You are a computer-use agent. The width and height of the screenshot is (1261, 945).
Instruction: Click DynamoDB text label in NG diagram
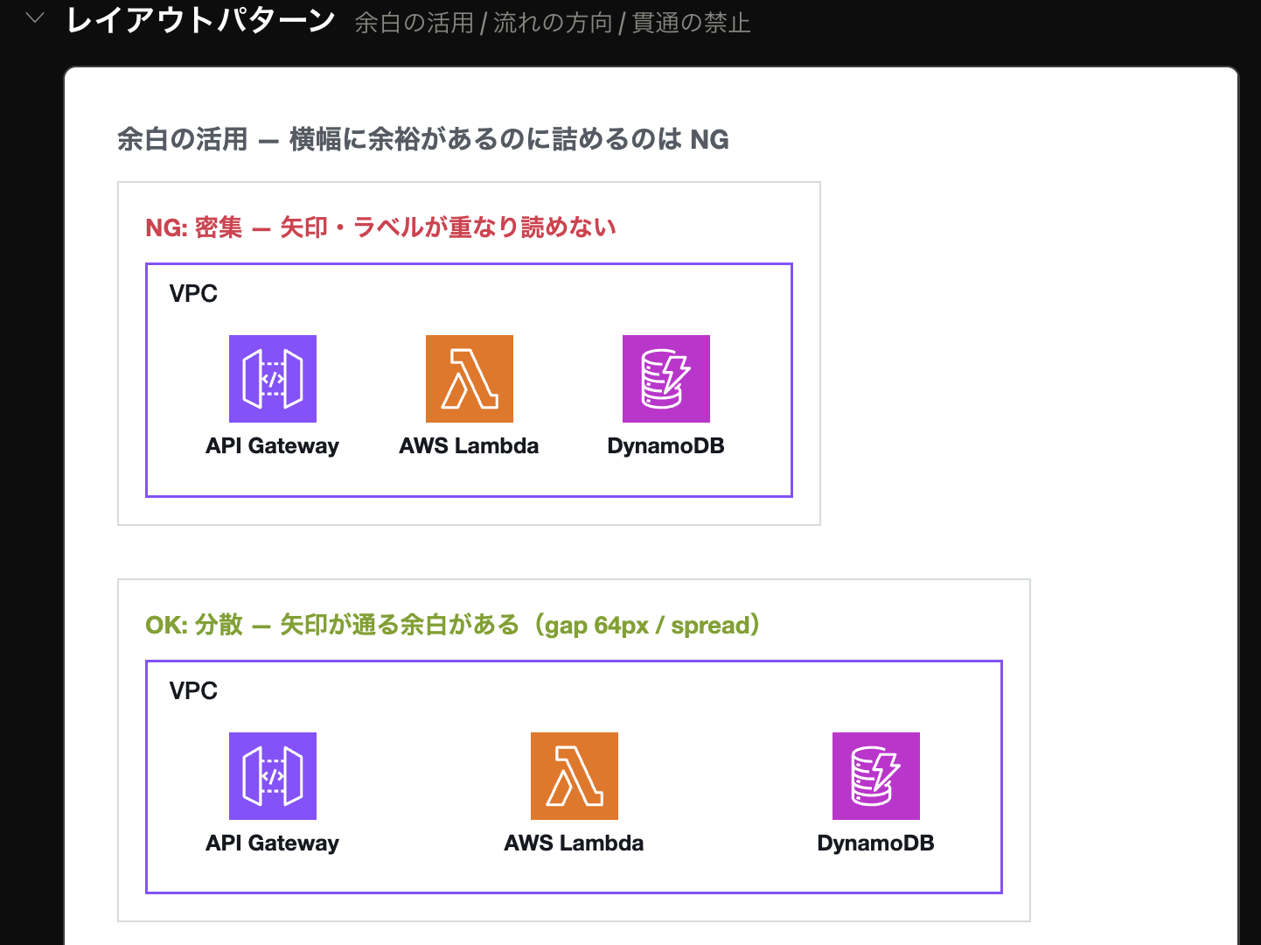point(666,446)
